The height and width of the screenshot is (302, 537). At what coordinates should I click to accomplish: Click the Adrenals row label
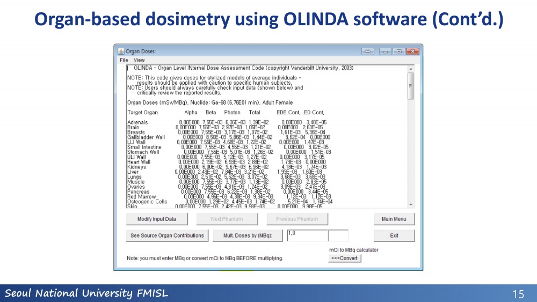(137, 122)
